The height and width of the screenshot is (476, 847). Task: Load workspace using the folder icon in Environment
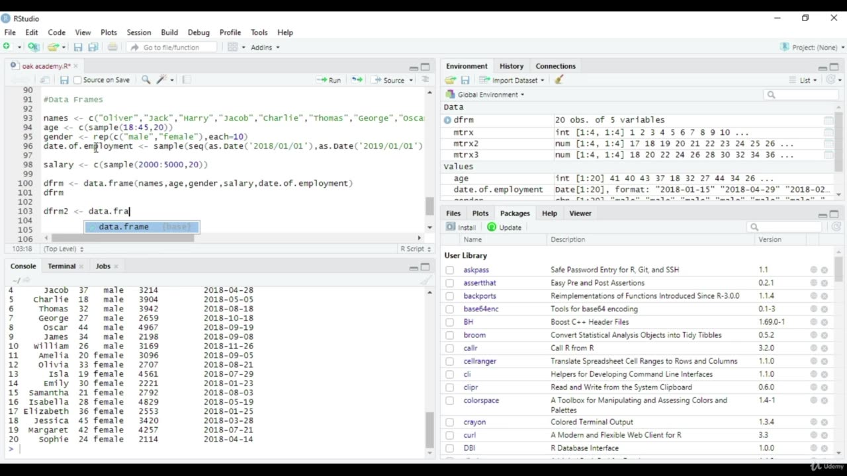[x=451, y=80]
